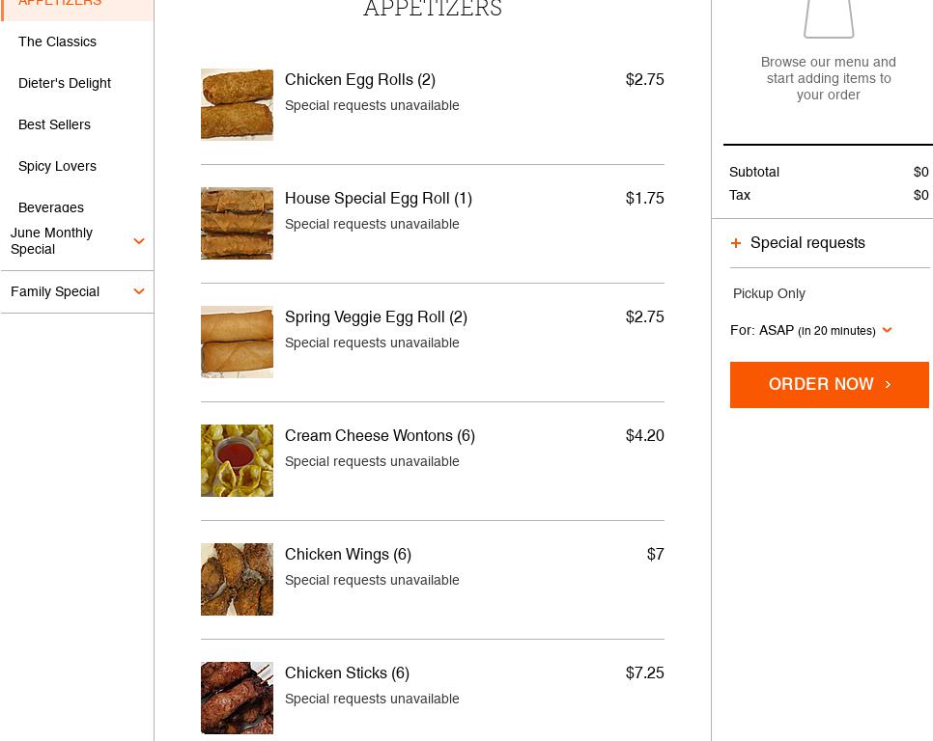Open the ASAP pickup time dropdown
Image resolution: width=933 pixels, height=741 pixels.
886,330
